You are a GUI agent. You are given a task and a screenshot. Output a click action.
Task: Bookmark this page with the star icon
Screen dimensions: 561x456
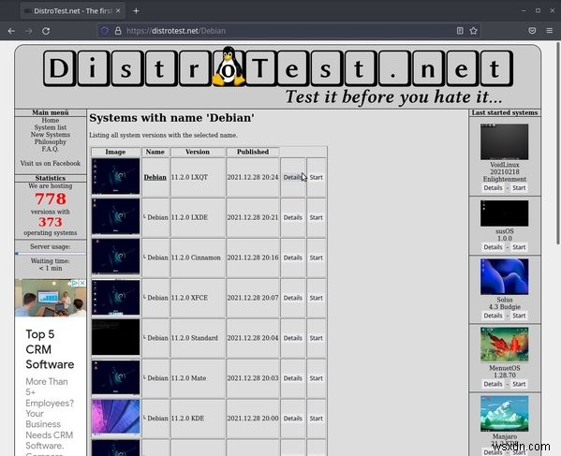pos(473,31)
